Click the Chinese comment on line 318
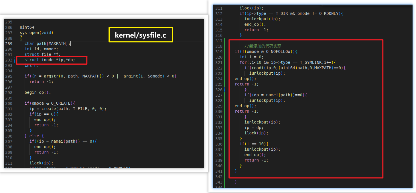Screen dimensions: 416x193 [x=263, y=46]
